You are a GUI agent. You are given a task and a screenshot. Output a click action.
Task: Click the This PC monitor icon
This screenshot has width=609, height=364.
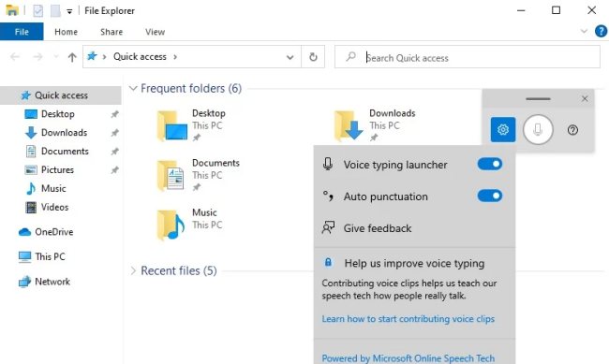click(x=24, y=256)
